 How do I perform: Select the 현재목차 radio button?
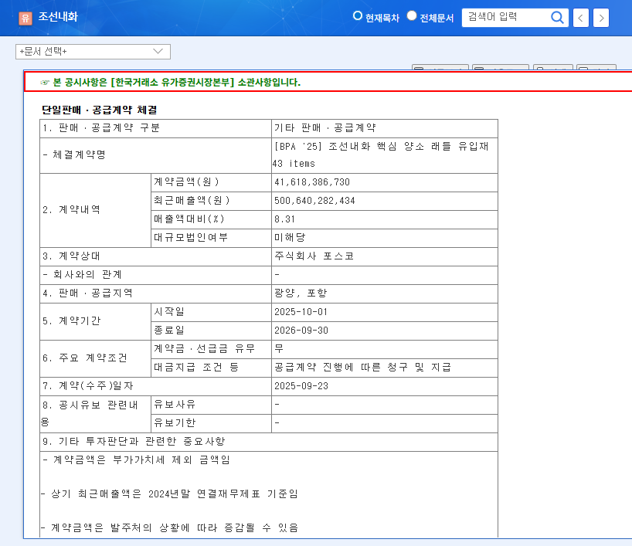tap(357, 15)
